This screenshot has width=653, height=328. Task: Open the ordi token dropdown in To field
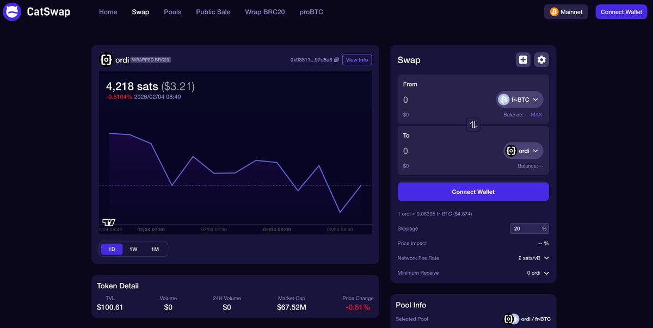click(523, 151)
